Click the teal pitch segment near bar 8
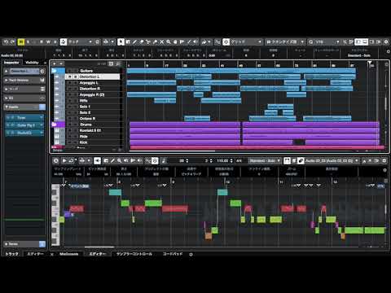The image size is (391, 293). point(115,192)
